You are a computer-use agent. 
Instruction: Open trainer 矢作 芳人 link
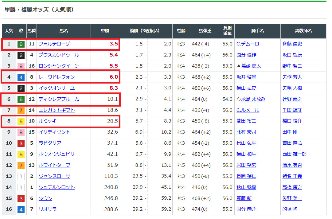(292, 77)
